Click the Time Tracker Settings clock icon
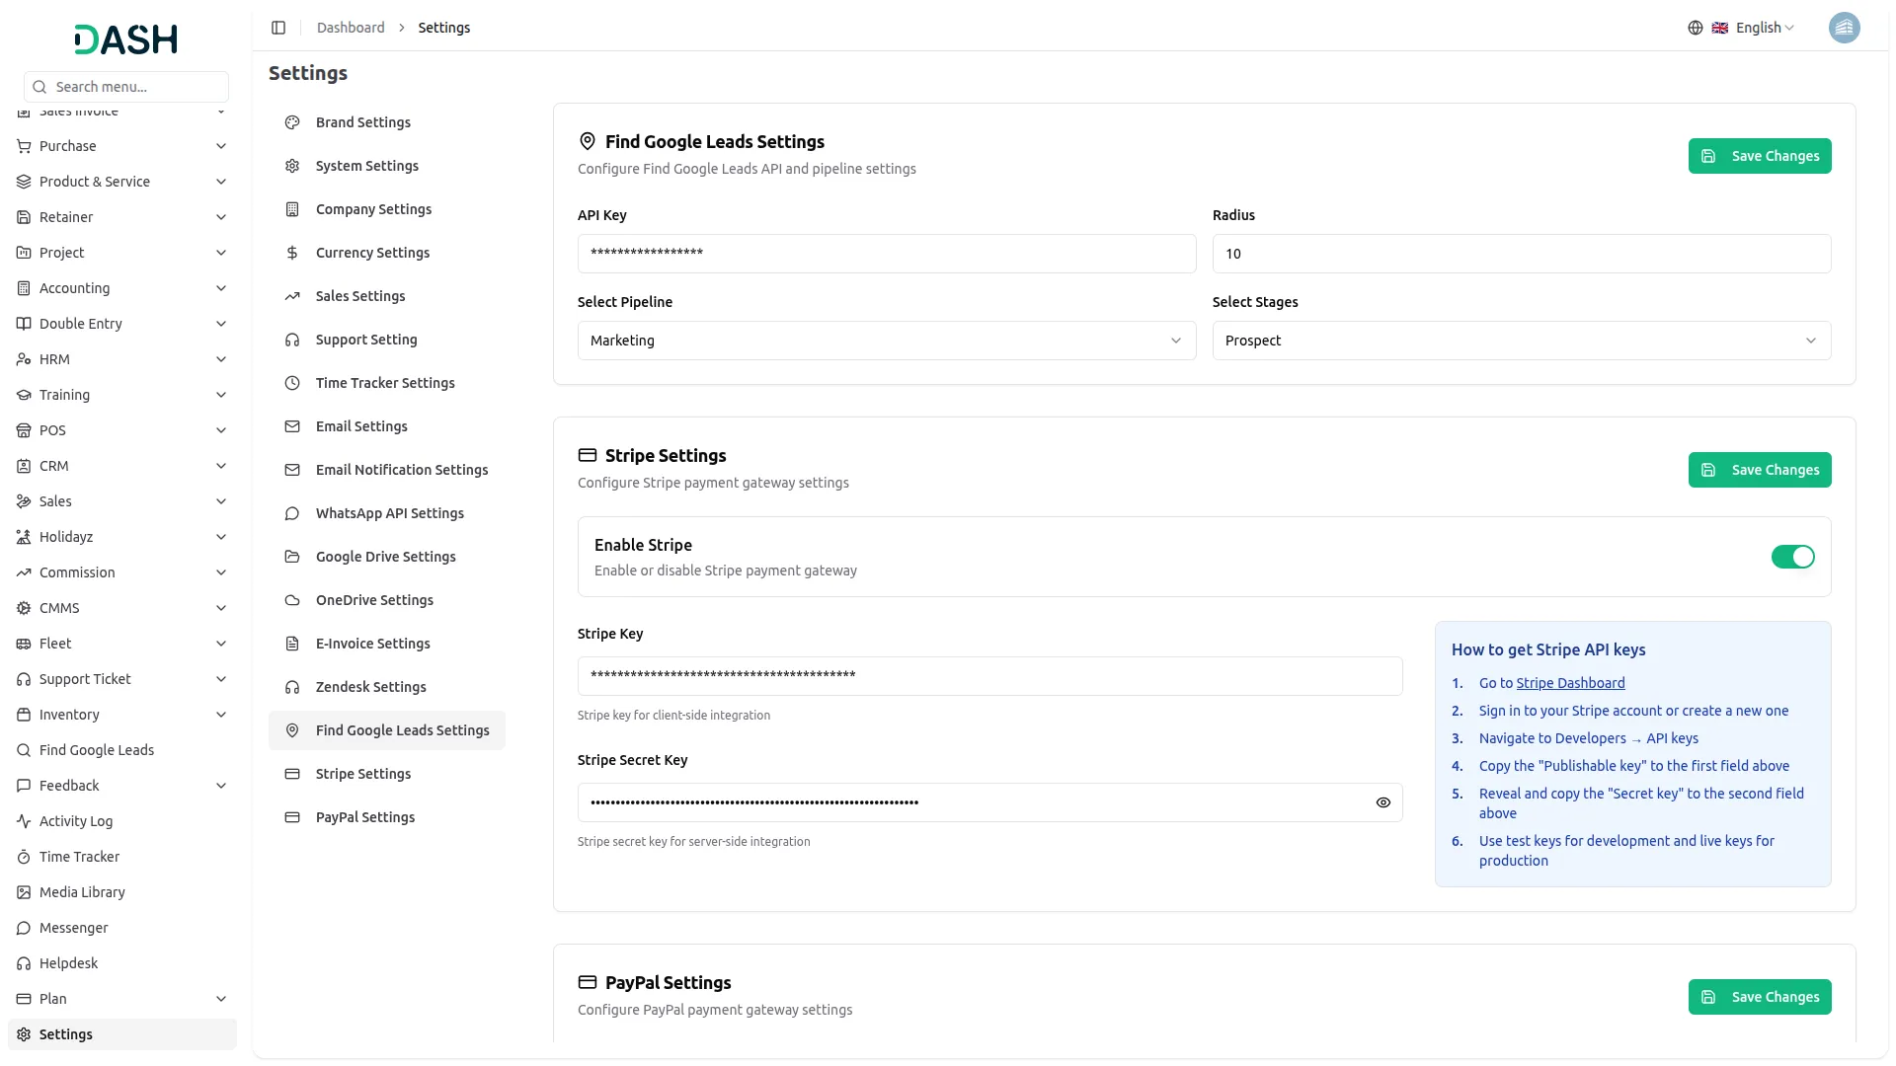Image resolution: width=1896 pixels, height=1066 pixels. pyautogui.click(x=292, y=383)
